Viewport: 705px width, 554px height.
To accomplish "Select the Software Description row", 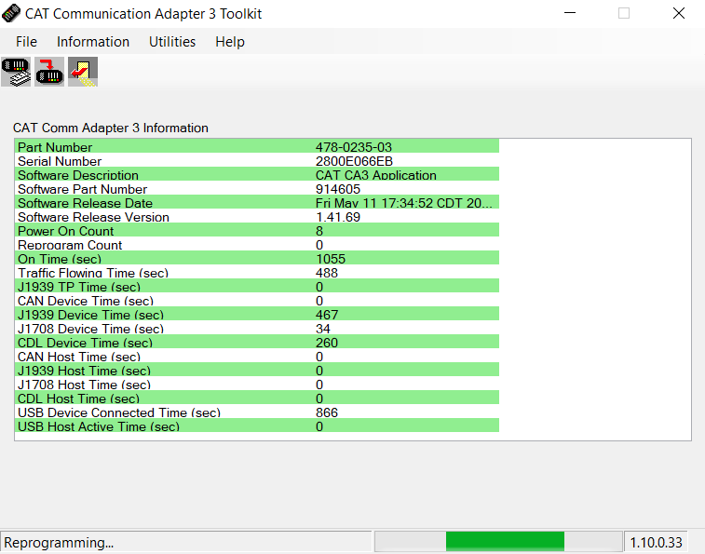I will click(x=257, y=174).
